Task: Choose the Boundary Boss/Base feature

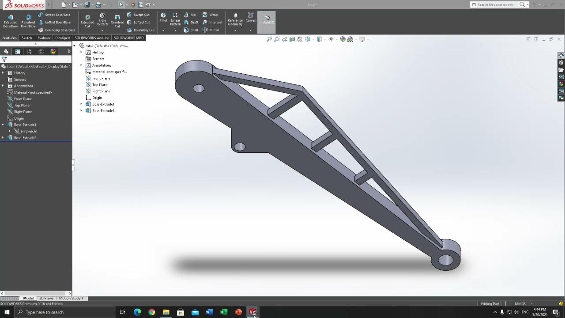Action: tap(56, 30)
